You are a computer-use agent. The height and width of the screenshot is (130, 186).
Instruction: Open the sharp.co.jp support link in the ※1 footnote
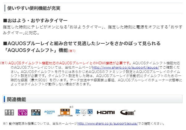(x=108, y=123)
